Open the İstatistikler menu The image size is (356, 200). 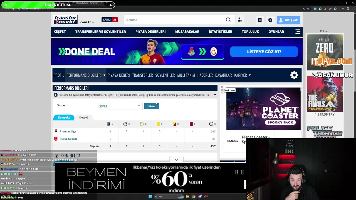coord(221,32)
